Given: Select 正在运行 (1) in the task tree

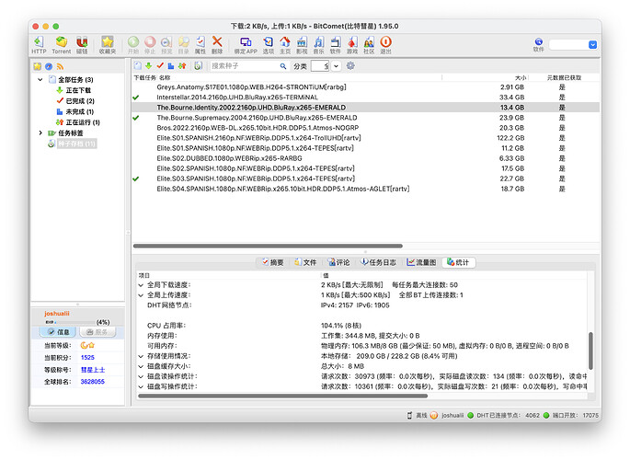Looking at the screenshot, I should [78, 122].
